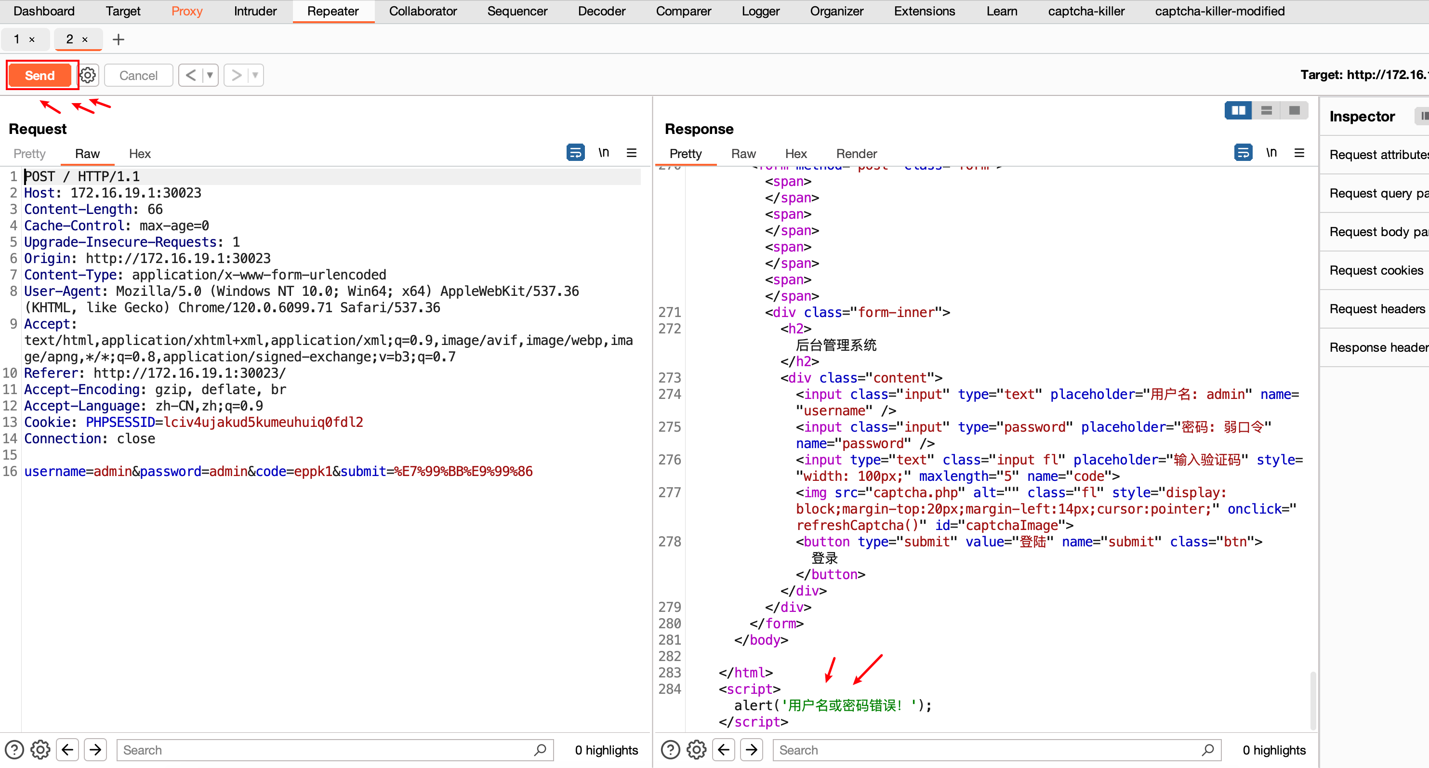Switch to Repeater tab 1
The image size is (1429, 768).
[x=17, y=39]
